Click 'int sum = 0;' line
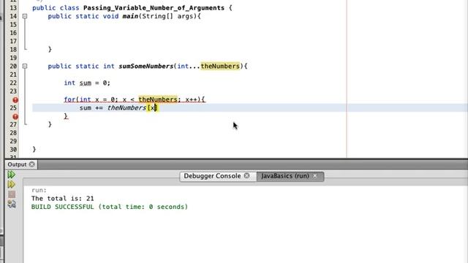 click(87, 83)
